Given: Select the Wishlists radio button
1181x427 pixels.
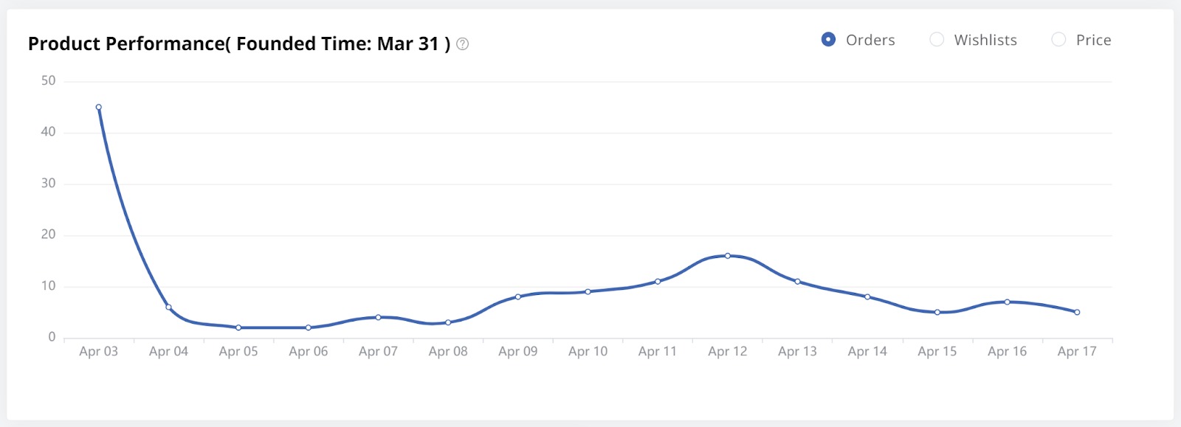Looking at the screenshot, I should click(x=937, y=40).
